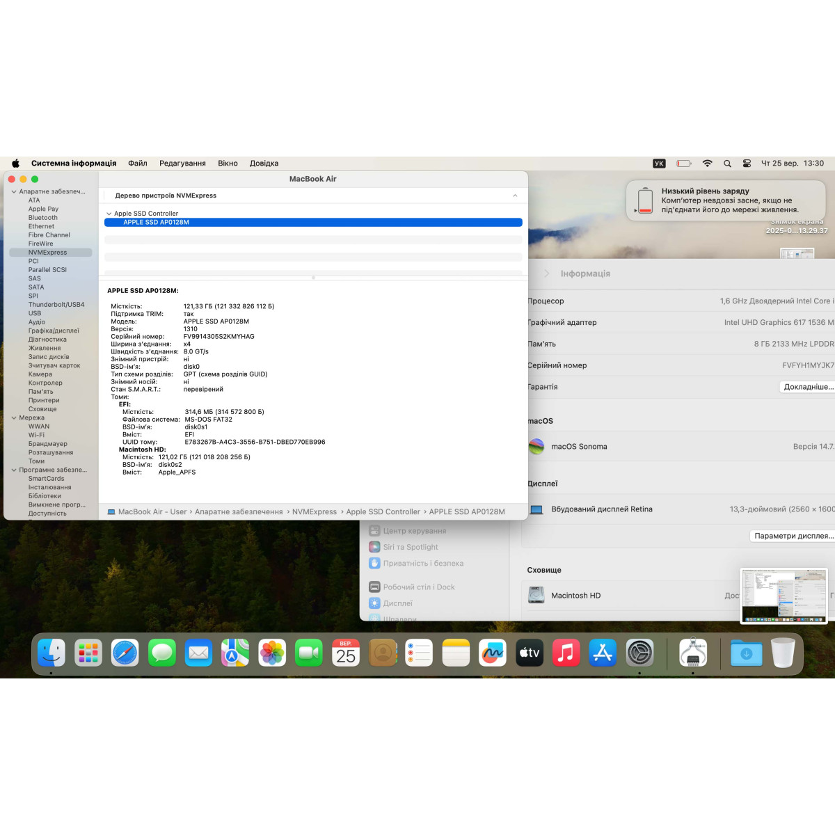835x835 pixels.
Task: Select Thunderbolt/USB4 in the sidebar
Action: pyautogui.click(x=56, y=305)
